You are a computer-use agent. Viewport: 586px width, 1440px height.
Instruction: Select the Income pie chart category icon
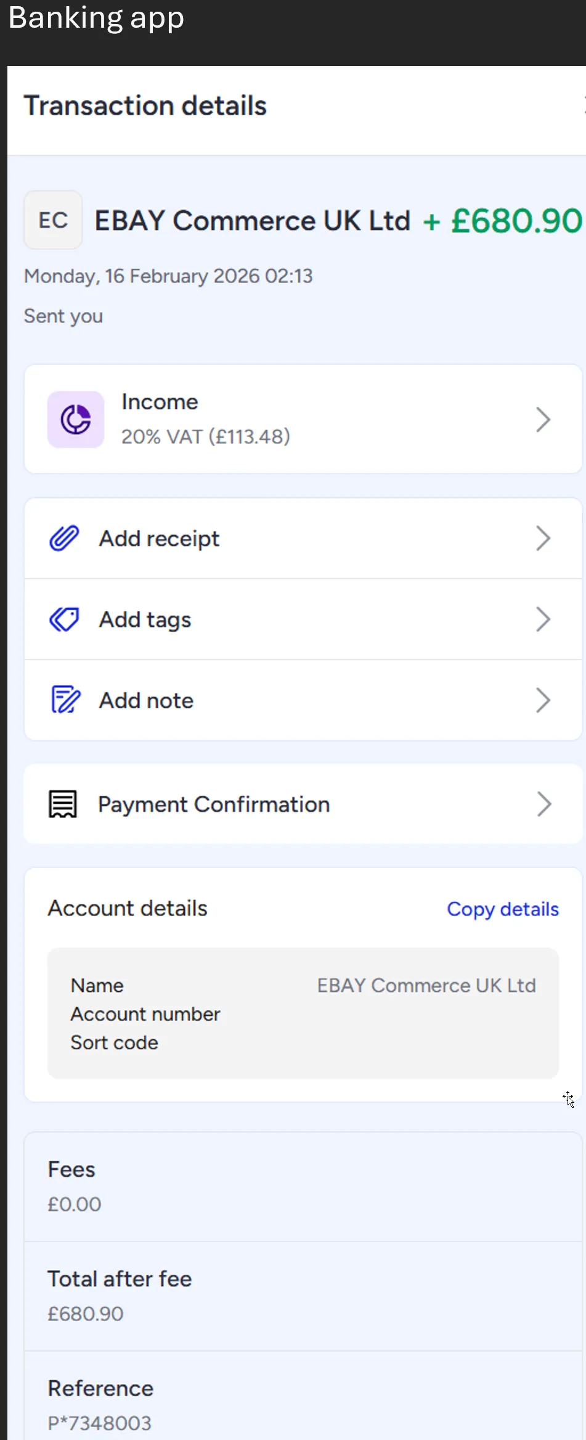pos(75,419)
